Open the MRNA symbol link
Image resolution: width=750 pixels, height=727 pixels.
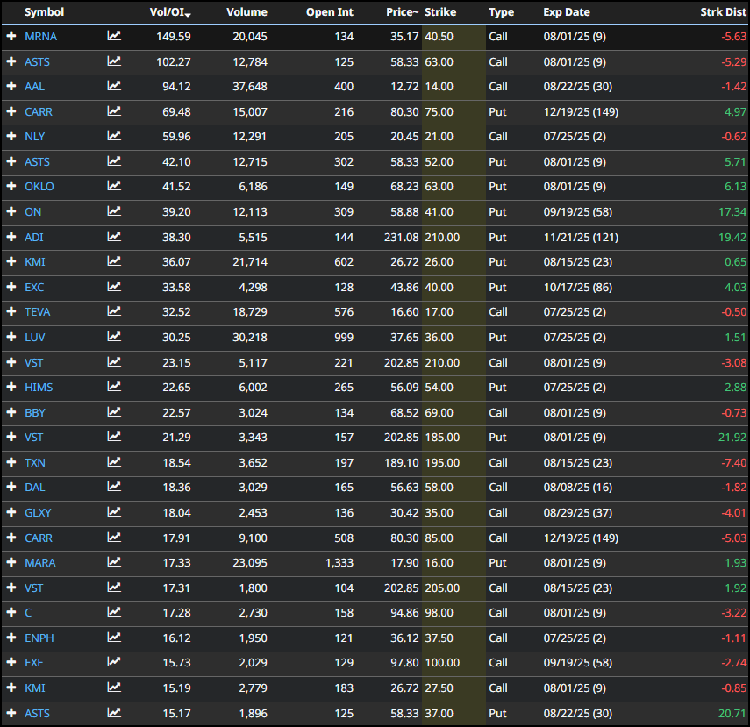point(40,36)
